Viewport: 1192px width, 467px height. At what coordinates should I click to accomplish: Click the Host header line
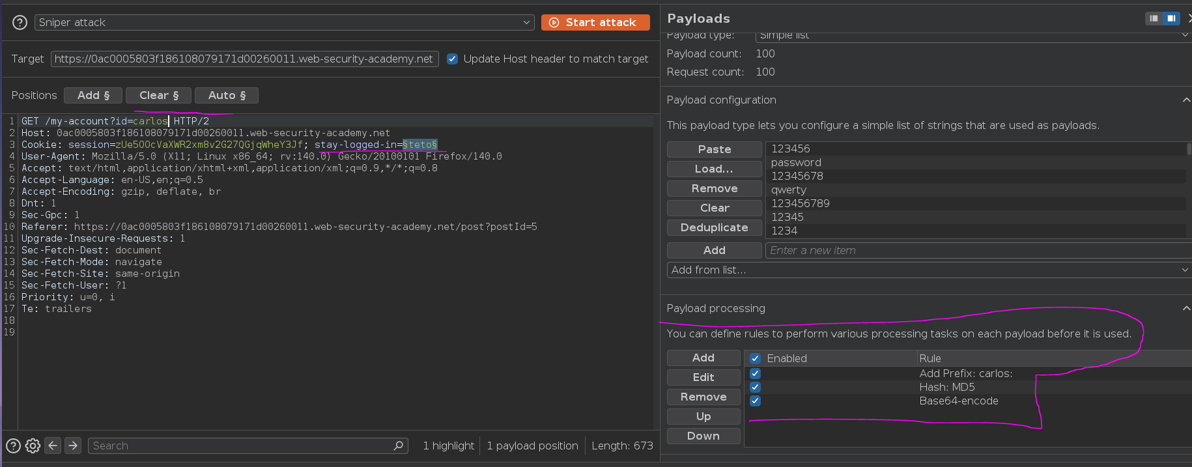(206, 133)
